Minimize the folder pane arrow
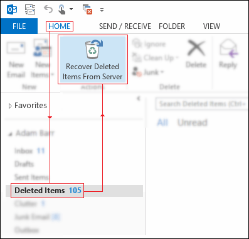 point(138,98)
